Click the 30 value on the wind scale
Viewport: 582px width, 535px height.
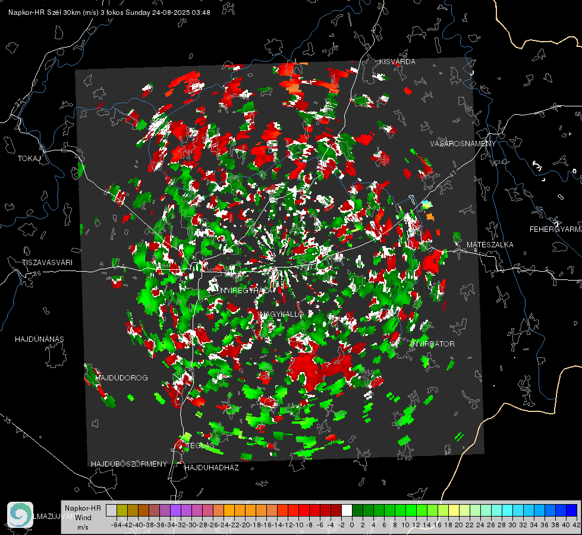(x=512, y=525)
